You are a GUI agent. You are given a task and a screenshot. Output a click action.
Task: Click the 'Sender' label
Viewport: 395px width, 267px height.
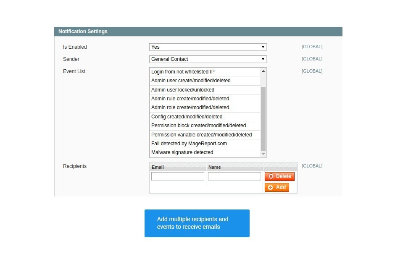pyautogui.click(x=71, y=59)
